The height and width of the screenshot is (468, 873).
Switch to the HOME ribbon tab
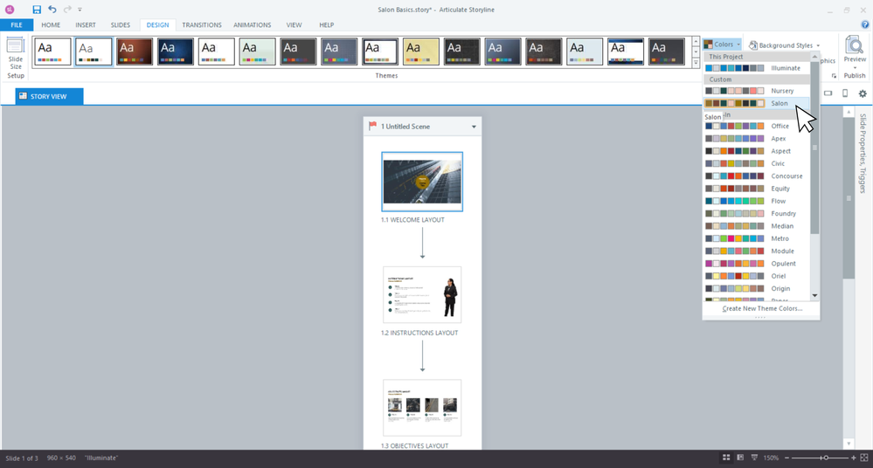pos(51,25)
